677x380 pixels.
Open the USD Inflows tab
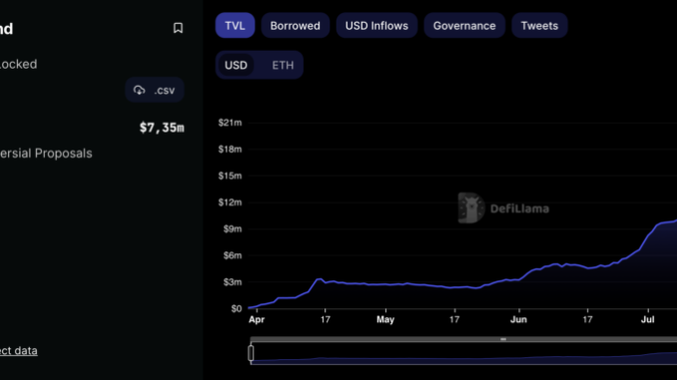376,26
